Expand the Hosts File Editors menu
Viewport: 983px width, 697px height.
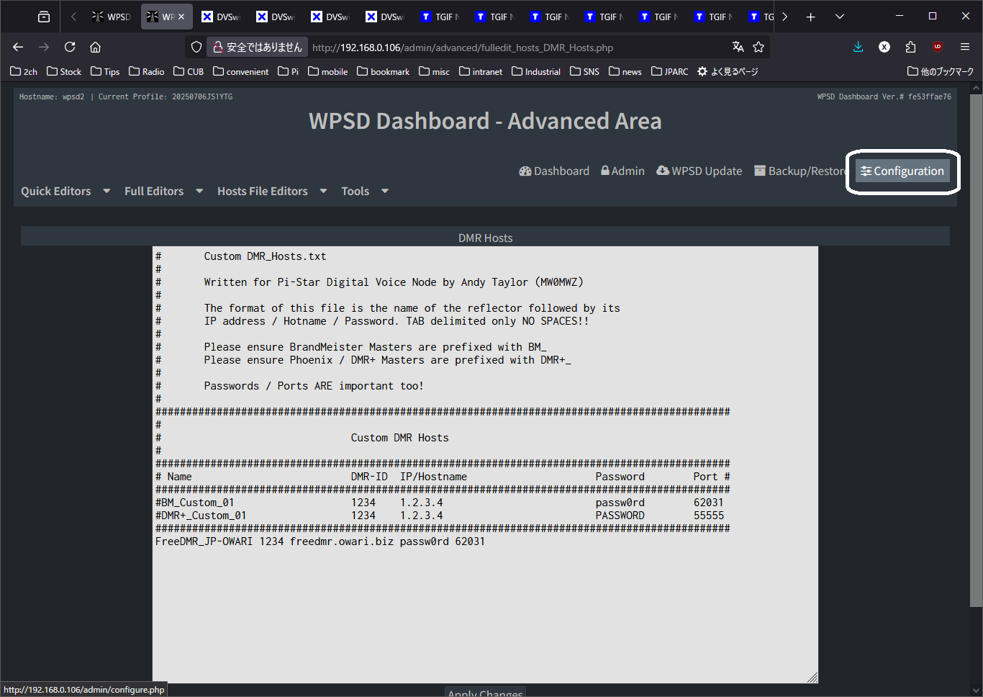273,191
